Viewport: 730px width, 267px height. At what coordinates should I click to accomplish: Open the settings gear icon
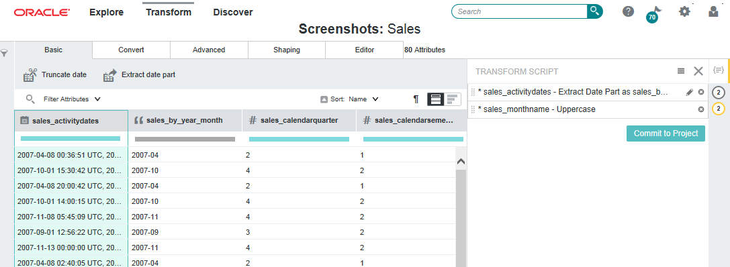coord(684,11)
